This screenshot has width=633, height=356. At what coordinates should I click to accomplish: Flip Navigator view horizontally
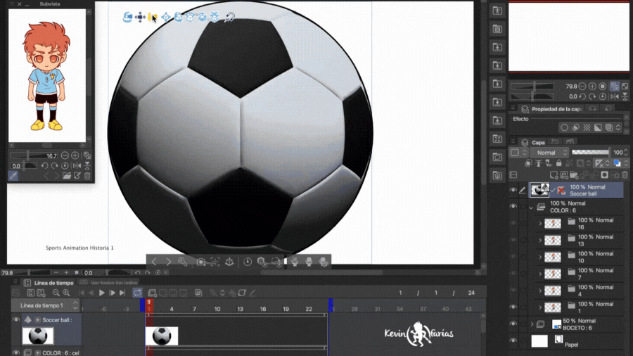615,96
